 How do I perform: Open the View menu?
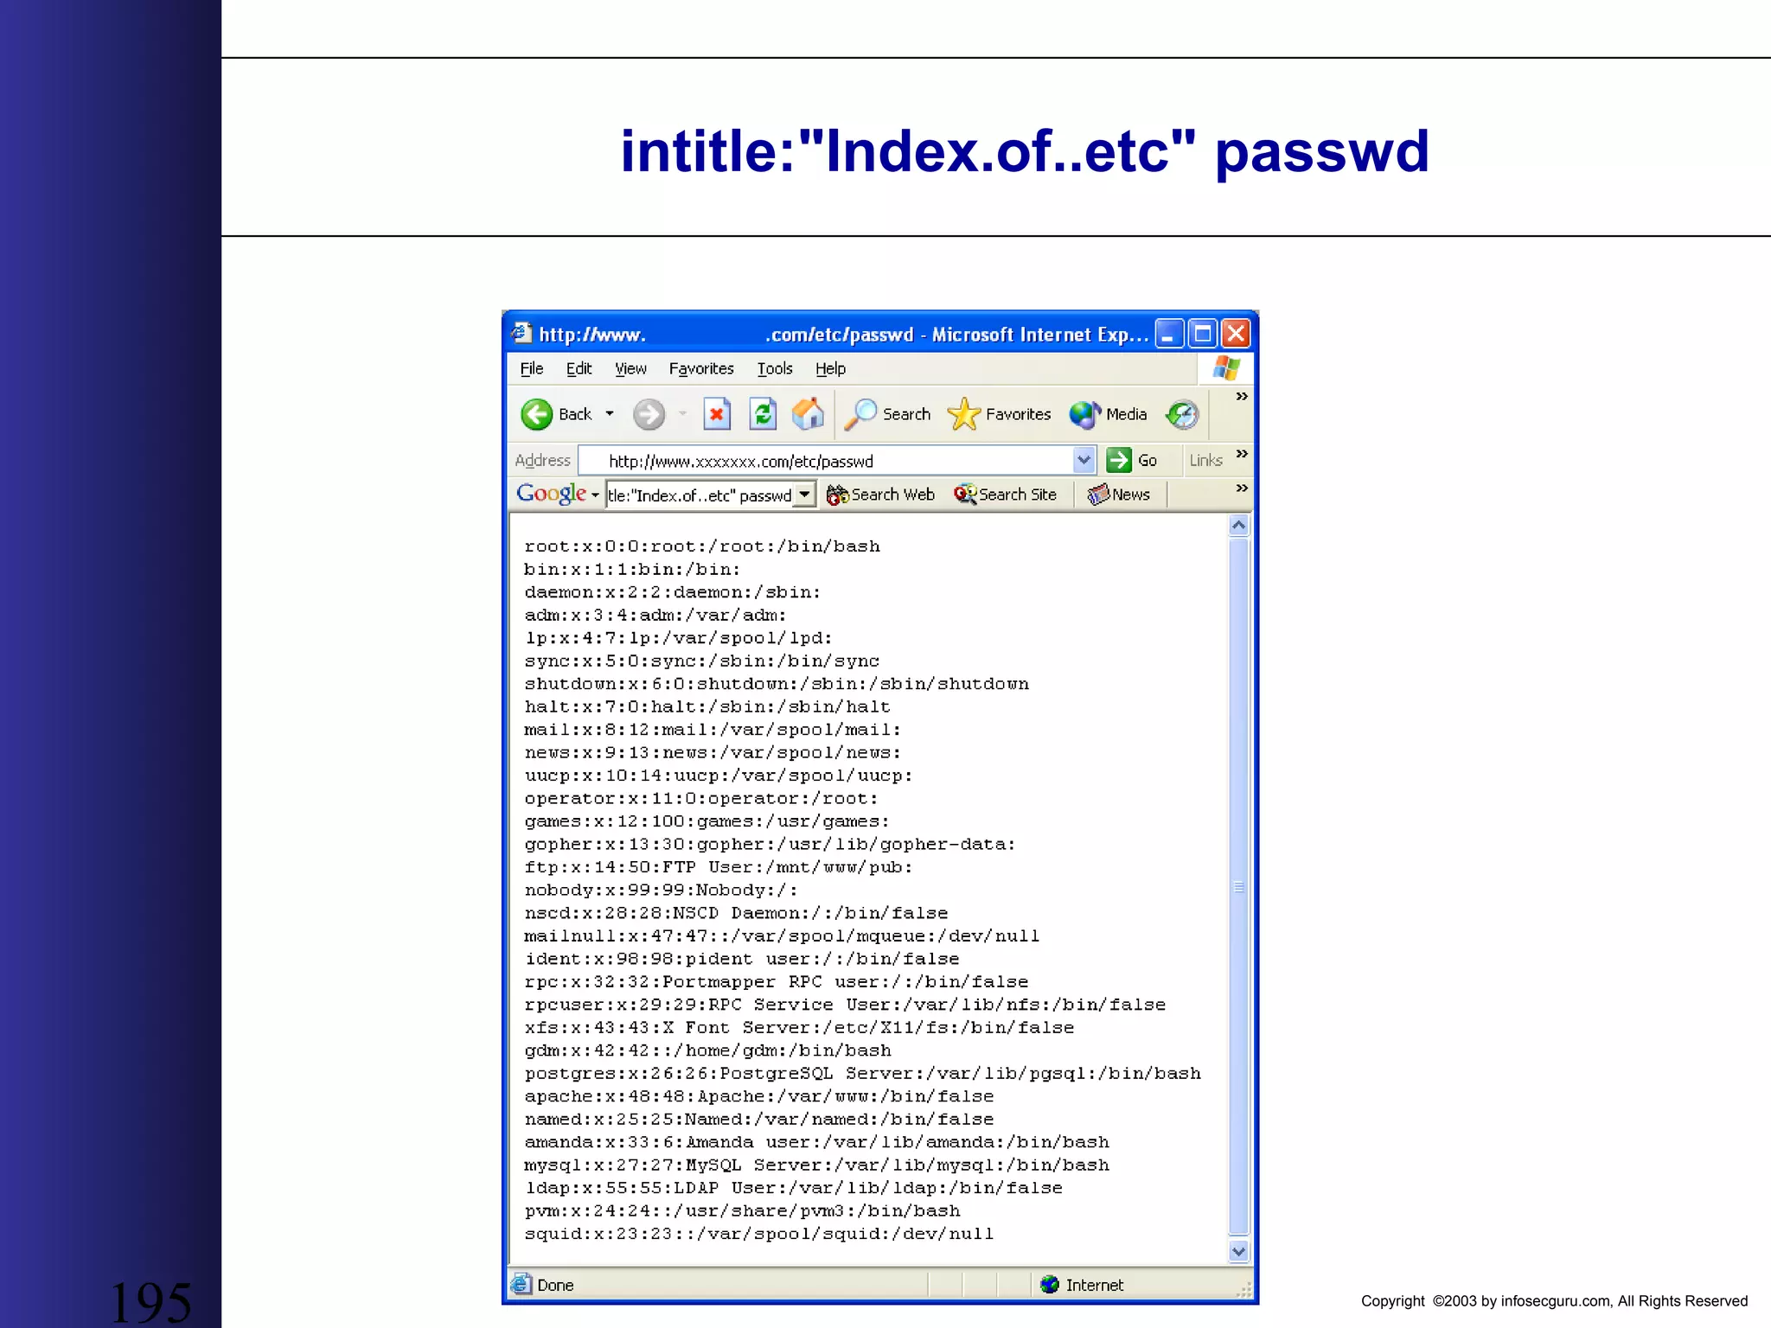click(x=630, y=368)
